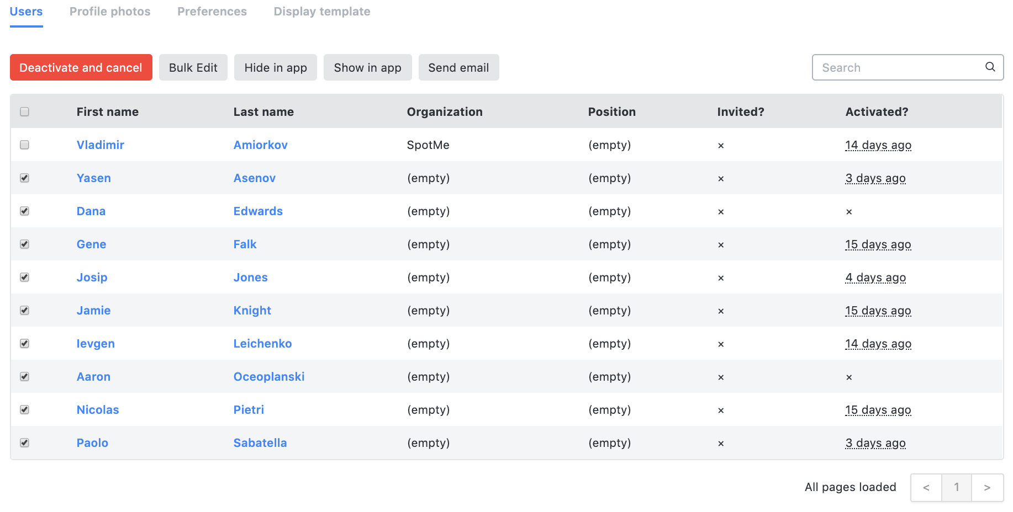Screen dimensions: 1013x512
Task: Sort by Last name column header
Action: coord(263,112)
